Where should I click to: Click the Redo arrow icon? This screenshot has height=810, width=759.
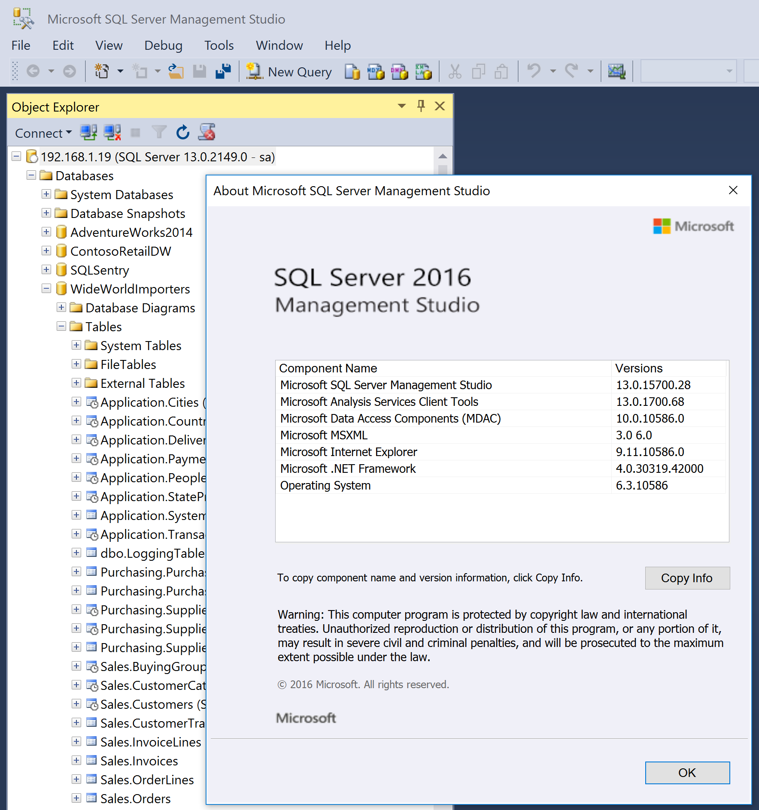coord(571,71)
